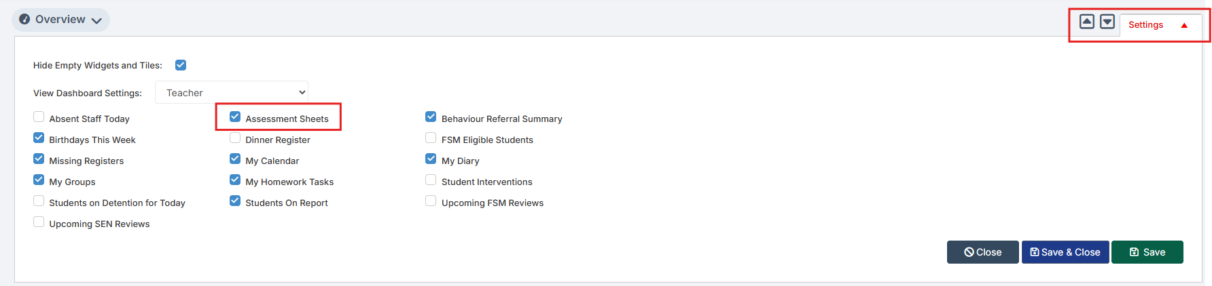The image size is (1212, 286).
Task: Open the View Dashboard Settings Teacher dropdown
Action: pos(232,93)
